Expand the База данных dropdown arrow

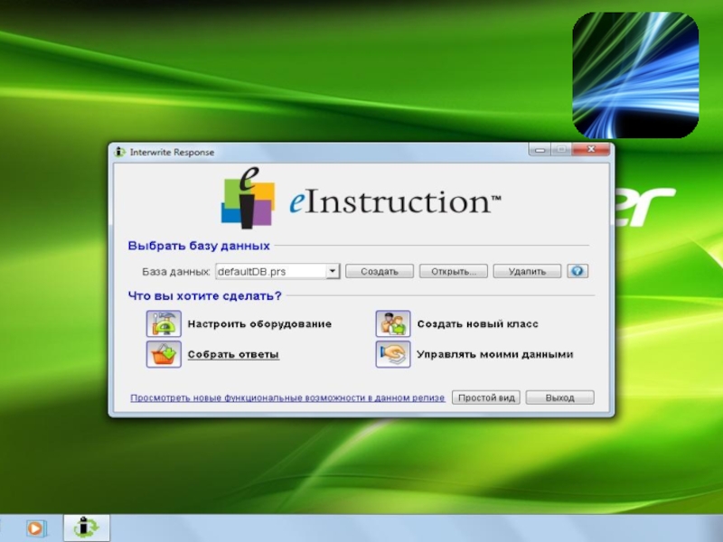[x=333, y=271]
